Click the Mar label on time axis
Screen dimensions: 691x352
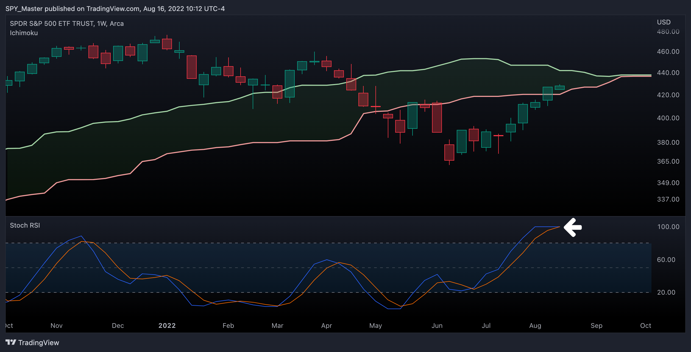pos(277,326)
